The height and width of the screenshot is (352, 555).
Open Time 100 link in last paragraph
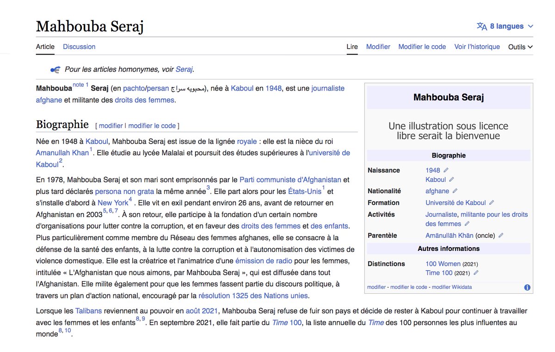(x=286, y=322)
